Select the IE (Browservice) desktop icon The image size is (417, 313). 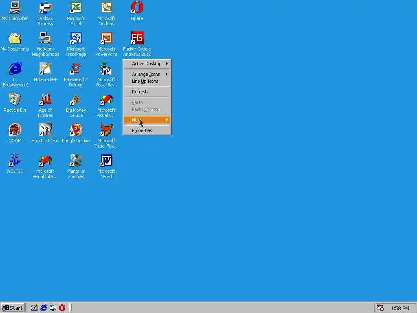click(15, 75)
